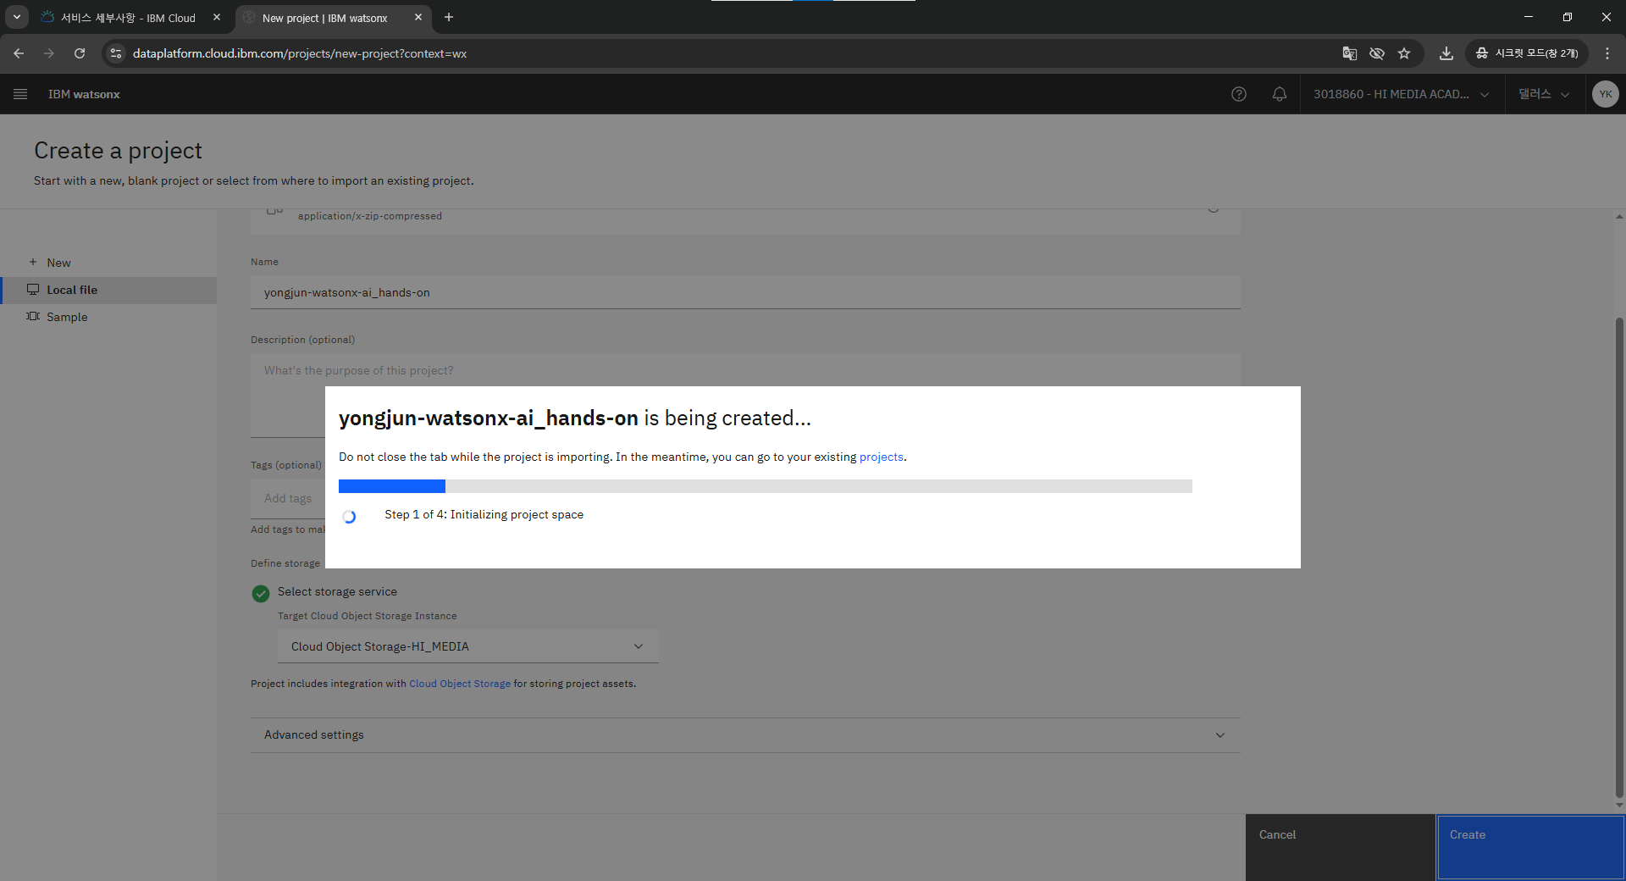Open the browser downloads icon
The image size is (1626, 881).
pyautogui.click(x=1446, y=53)
